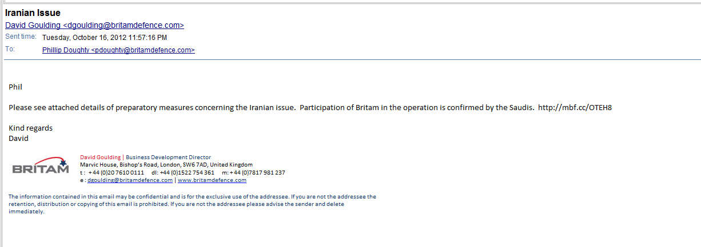Click the "Sent time:" field label
Screen dimensions: 701x247
[x=21, y=37]
